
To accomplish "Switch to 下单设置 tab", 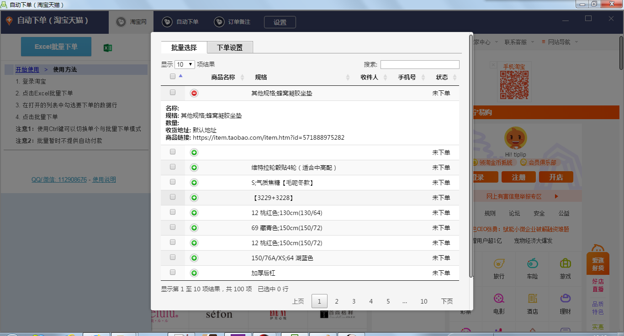I will 230,47.
